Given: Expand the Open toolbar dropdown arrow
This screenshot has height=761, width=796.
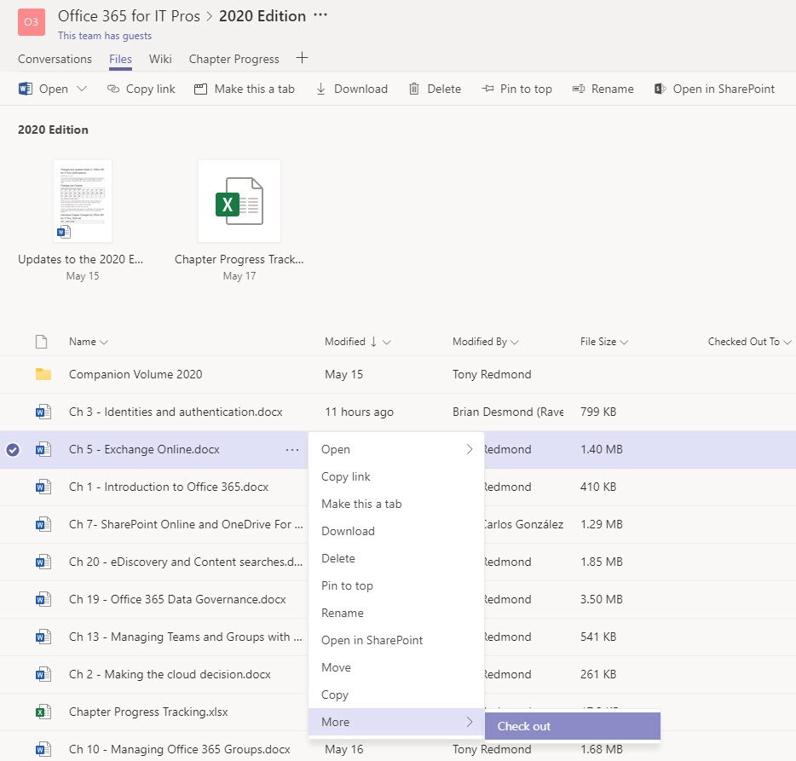Looking at the screenshot, I should tap(82, 89).
